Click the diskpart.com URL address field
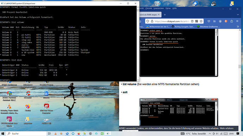This screenshot has height=136, width=243. click(172, 21)
